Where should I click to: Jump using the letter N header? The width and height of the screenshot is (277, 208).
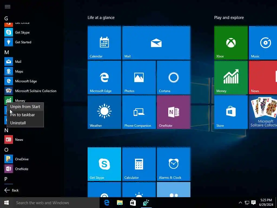[x=6, y=131]
